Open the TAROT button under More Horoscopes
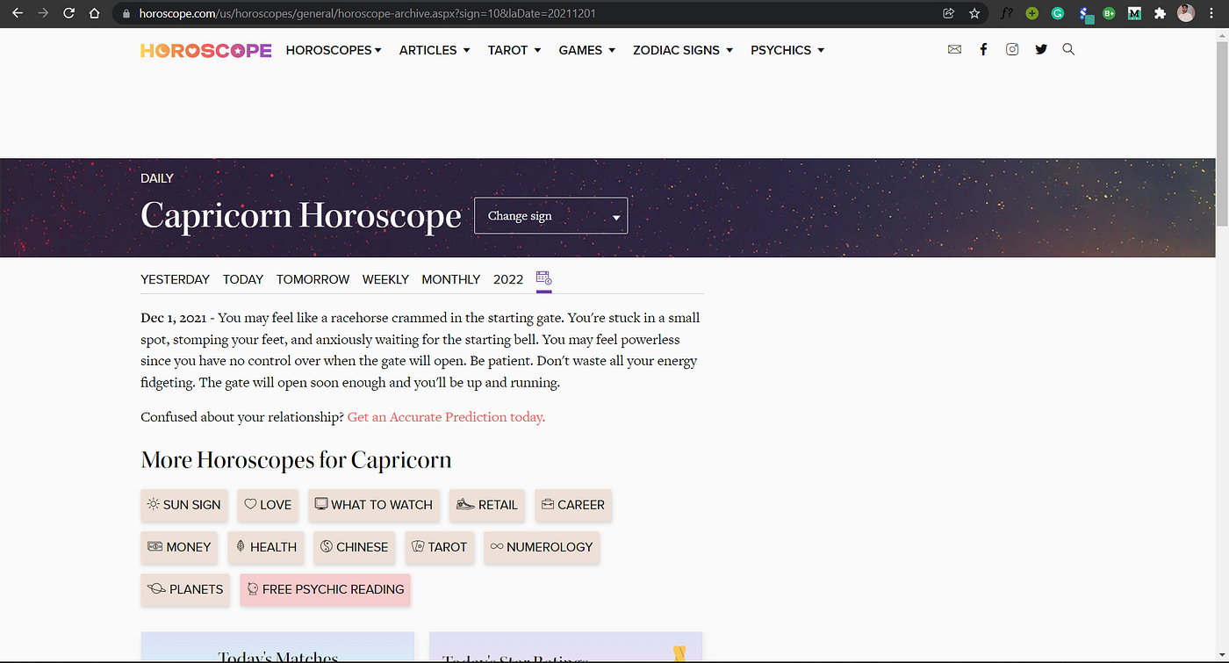The image size is (1229, 663). [439, 547]
